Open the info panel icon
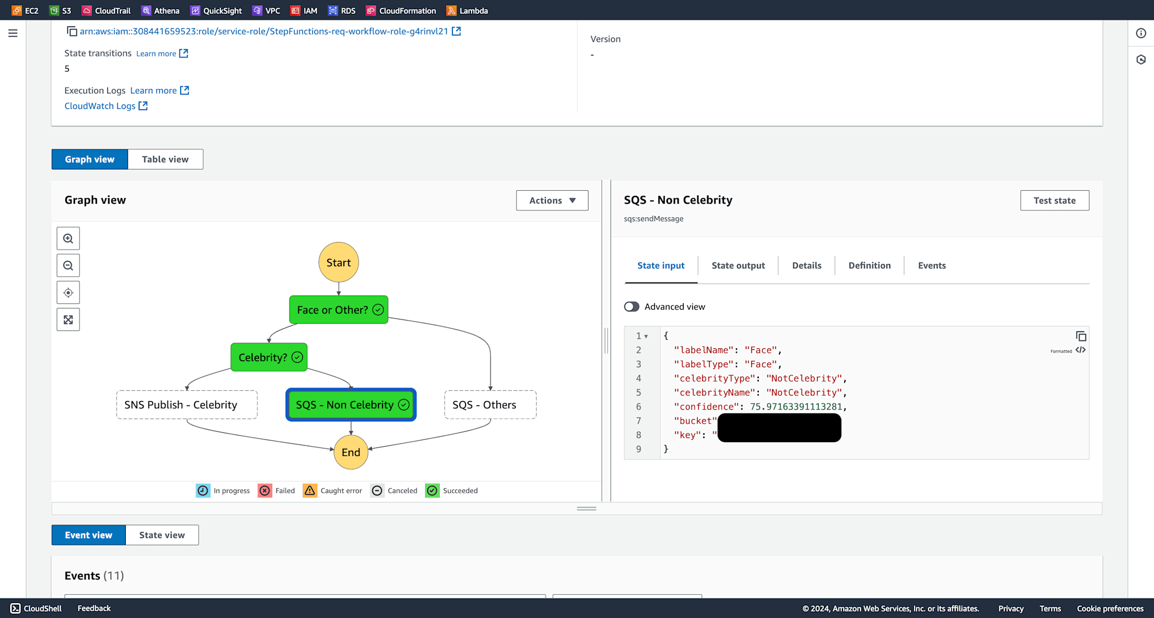1154x618 pixels. (x=1141, y=33)
